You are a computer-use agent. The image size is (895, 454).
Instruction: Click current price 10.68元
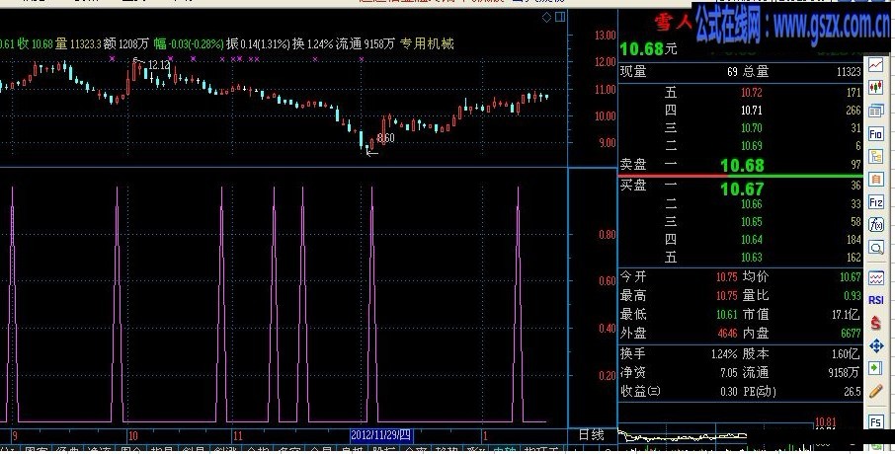(x=649, y=49)
